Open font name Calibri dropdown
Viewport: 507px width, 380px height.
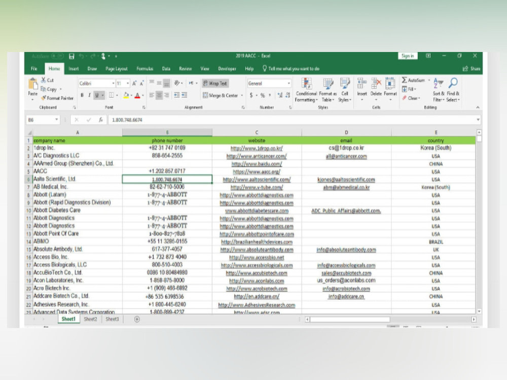(x=113, y=84)
